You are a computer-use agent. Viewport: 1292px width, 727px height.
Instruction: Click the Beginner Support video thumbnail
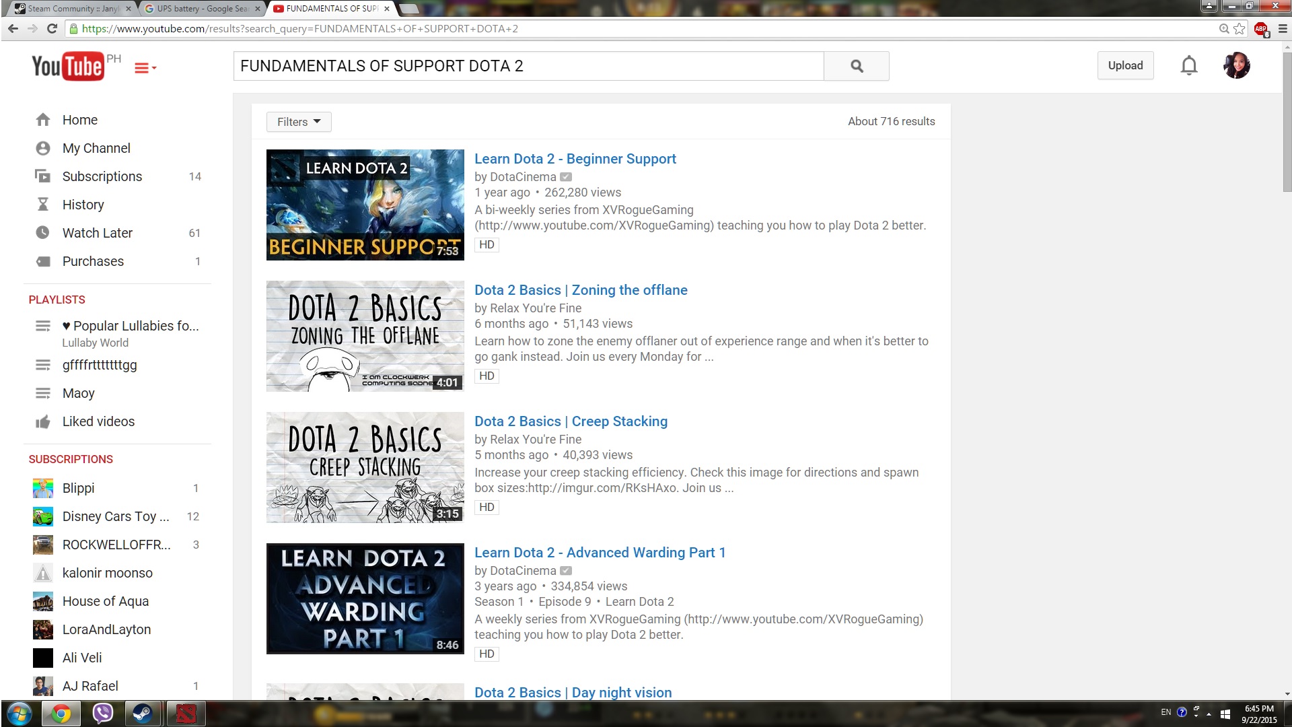pos(365,205)
